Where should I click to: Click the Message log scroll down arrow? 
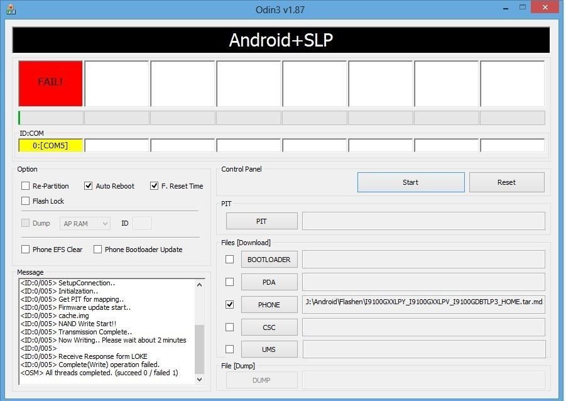point(199,380)
